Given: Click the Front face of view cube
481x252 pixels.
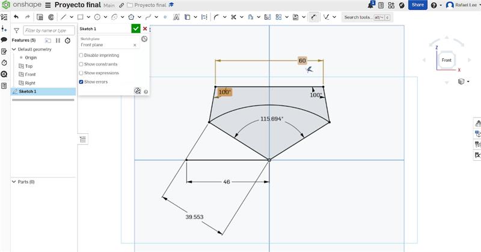Looking at the screenshot, I should (446, 60).
